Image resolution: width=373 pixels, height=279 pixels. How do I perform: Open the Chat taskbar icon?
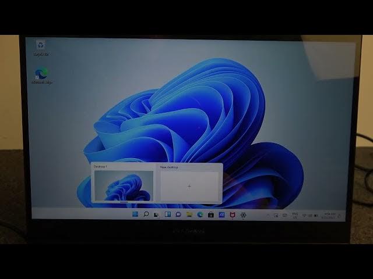[178, 214]
